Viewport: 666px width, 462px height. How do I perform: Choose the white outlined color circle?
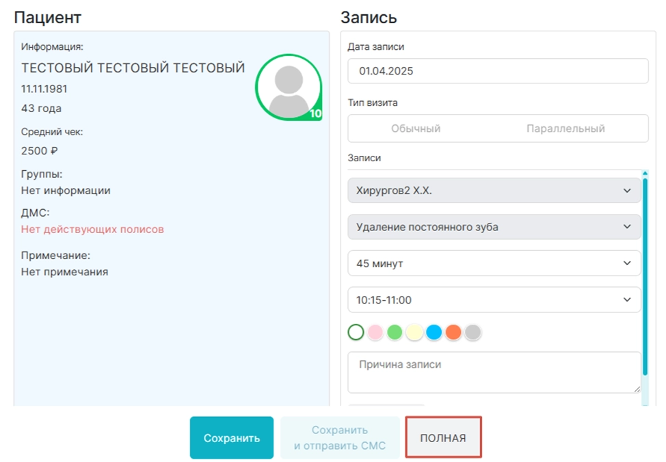click(356, 332)
